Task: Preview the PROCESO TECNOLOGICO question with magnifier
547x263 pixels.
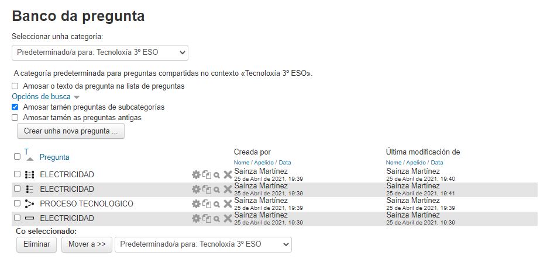Action: point(216,204)
